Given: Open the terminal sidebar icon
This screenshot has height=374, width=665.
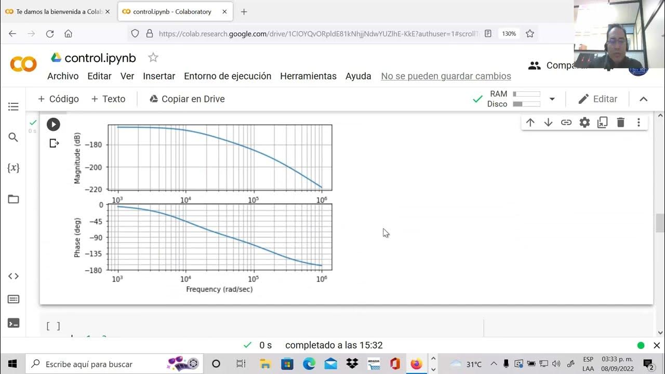Looking at the screenshot, I should tap(14, 323).
